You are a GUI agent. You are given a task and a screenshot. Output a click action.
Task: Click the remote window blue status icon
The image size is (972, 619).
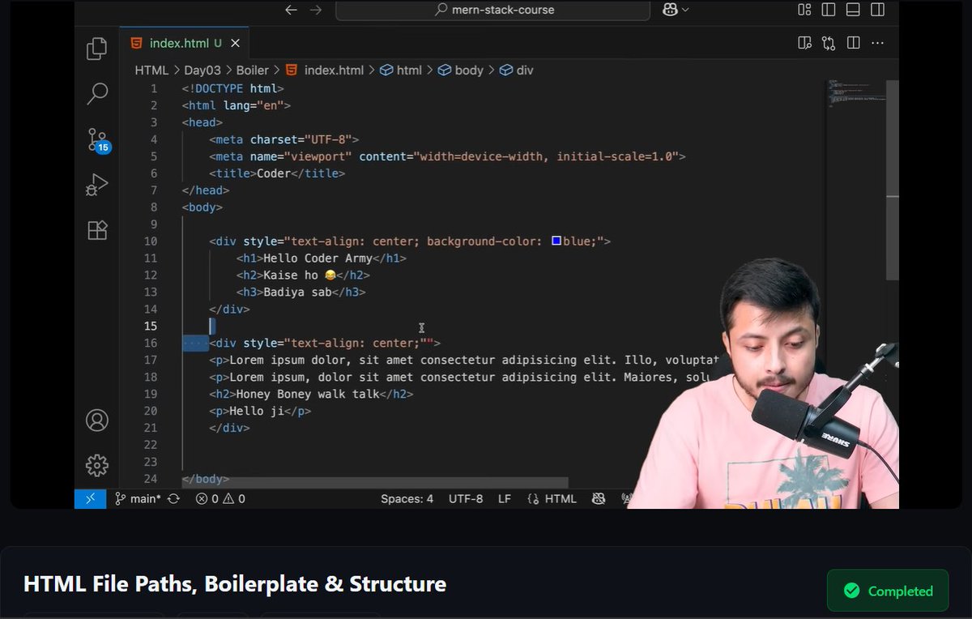coord(91,499)
